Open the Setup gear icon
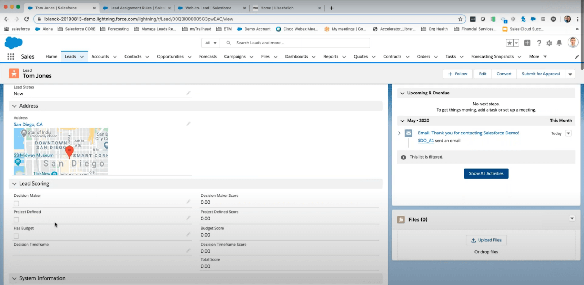This screenshot has height=285, width=584. [x=549, y=43]
